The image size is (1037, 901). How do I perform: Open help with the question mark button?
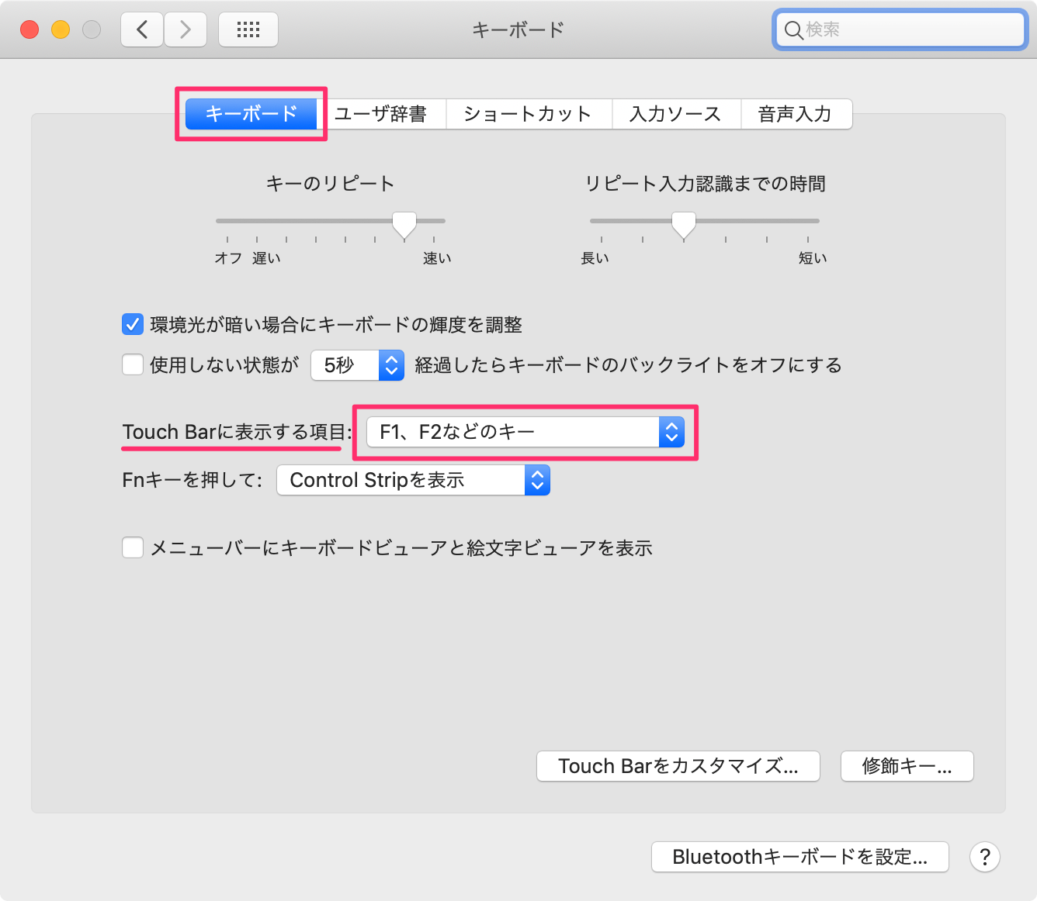[x=985, y=857]
